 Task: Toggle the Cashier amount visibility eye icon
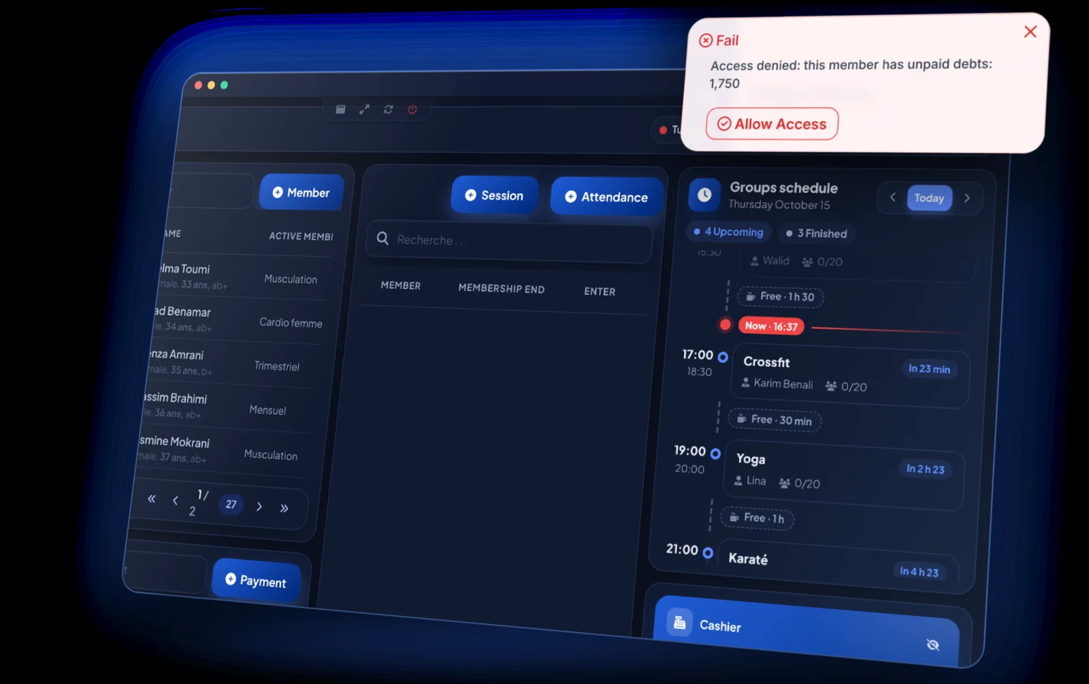pos(932,645)
